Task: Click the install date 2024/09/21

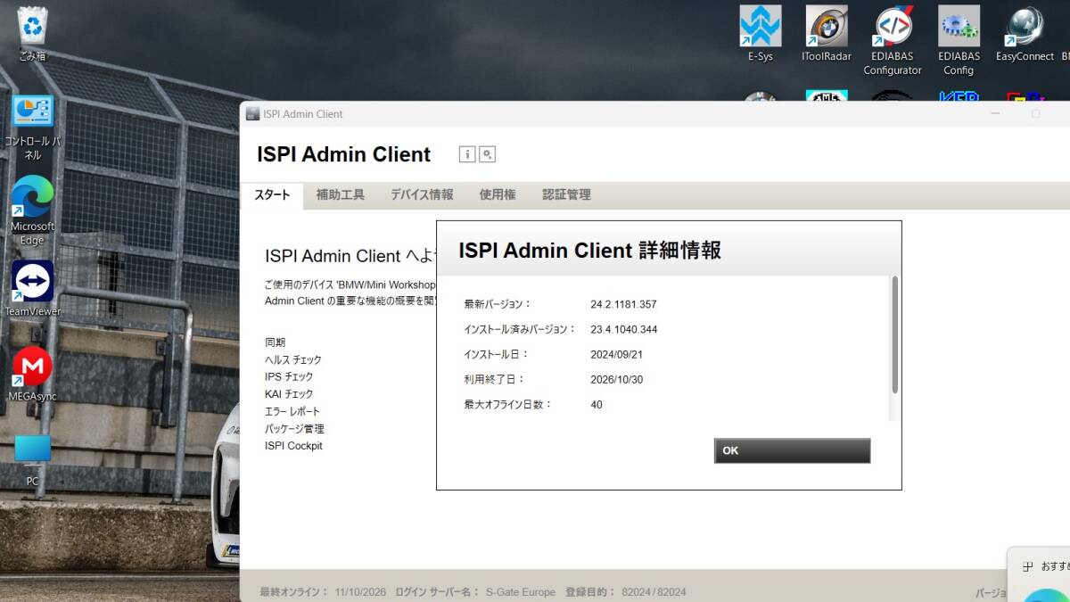Action: point(616,354)
